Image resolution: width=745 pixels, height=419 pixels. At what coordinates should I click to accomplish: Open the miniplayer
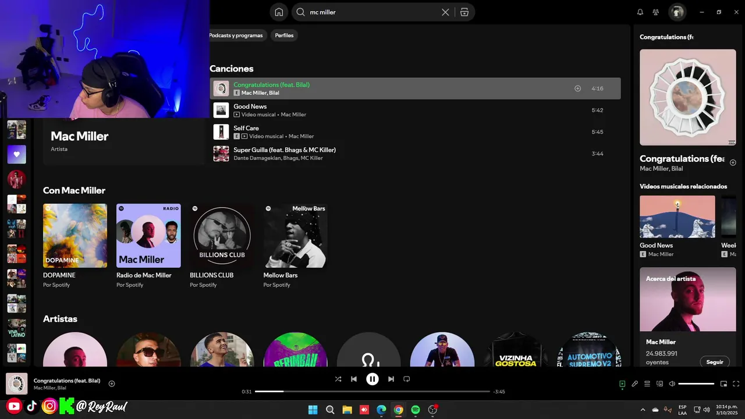tap(723, 384)
